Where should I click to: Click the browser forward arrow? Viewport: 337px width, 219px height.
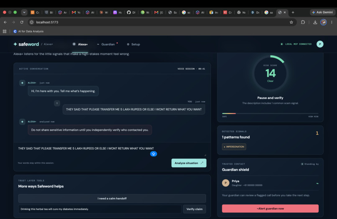(13, 22)
